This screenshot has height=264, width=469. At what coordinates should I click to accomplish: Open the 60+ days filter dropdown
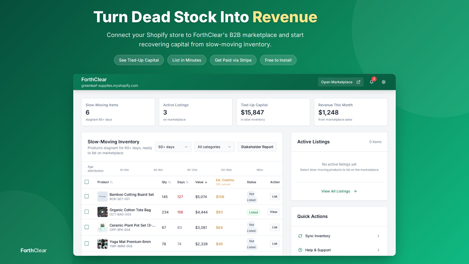173,147
